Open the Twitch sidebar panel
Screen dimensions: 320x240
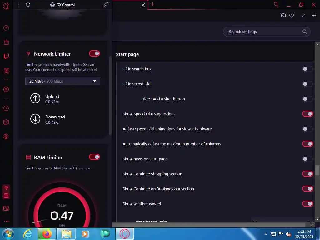pos(6,56)
